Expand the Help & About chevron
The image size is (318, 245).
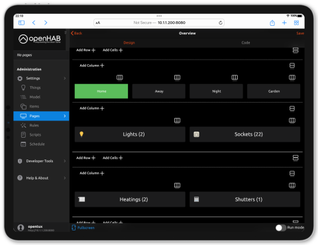(x=65, y=178)
